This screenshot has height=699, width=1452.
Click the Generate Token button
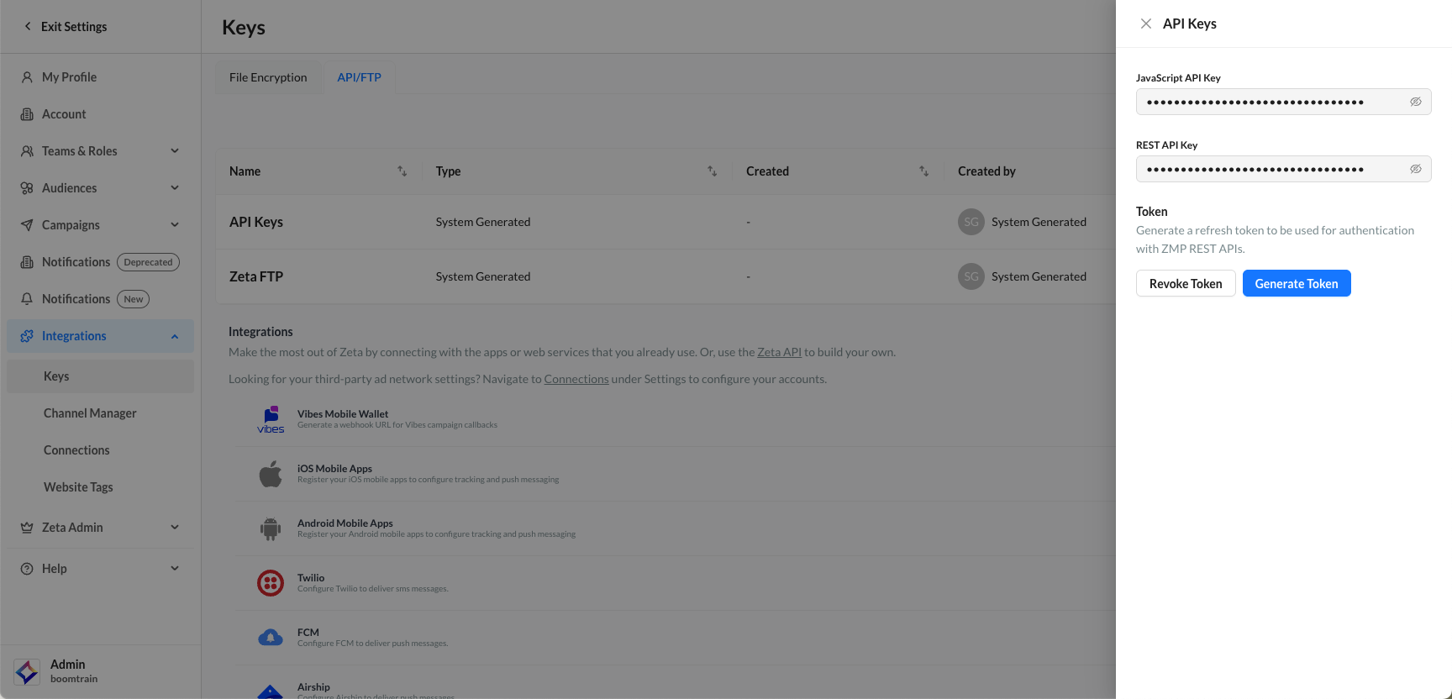1296,283
